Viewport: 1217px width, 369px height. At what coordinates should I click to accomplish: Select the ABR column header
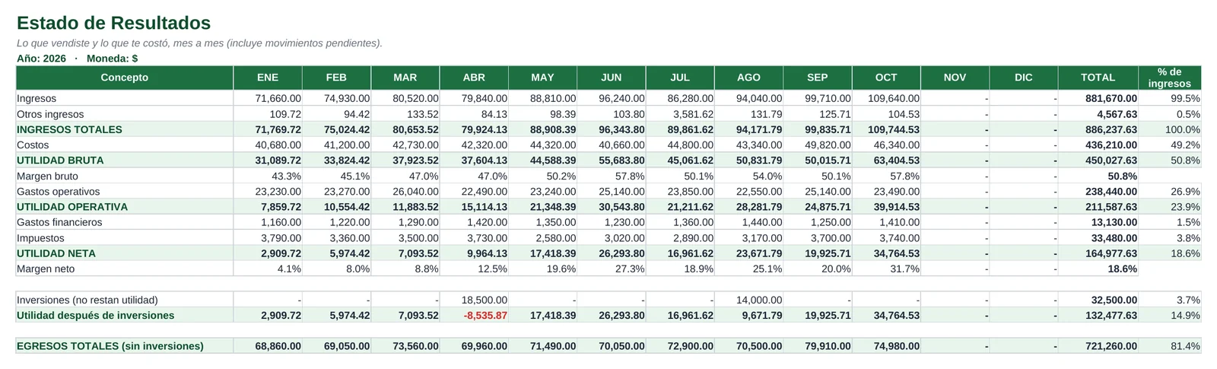coord(474,78)
